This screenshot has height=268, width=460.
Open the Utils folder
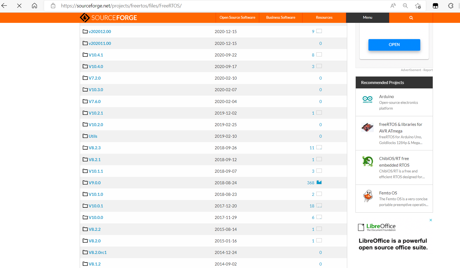coord(93,136)
